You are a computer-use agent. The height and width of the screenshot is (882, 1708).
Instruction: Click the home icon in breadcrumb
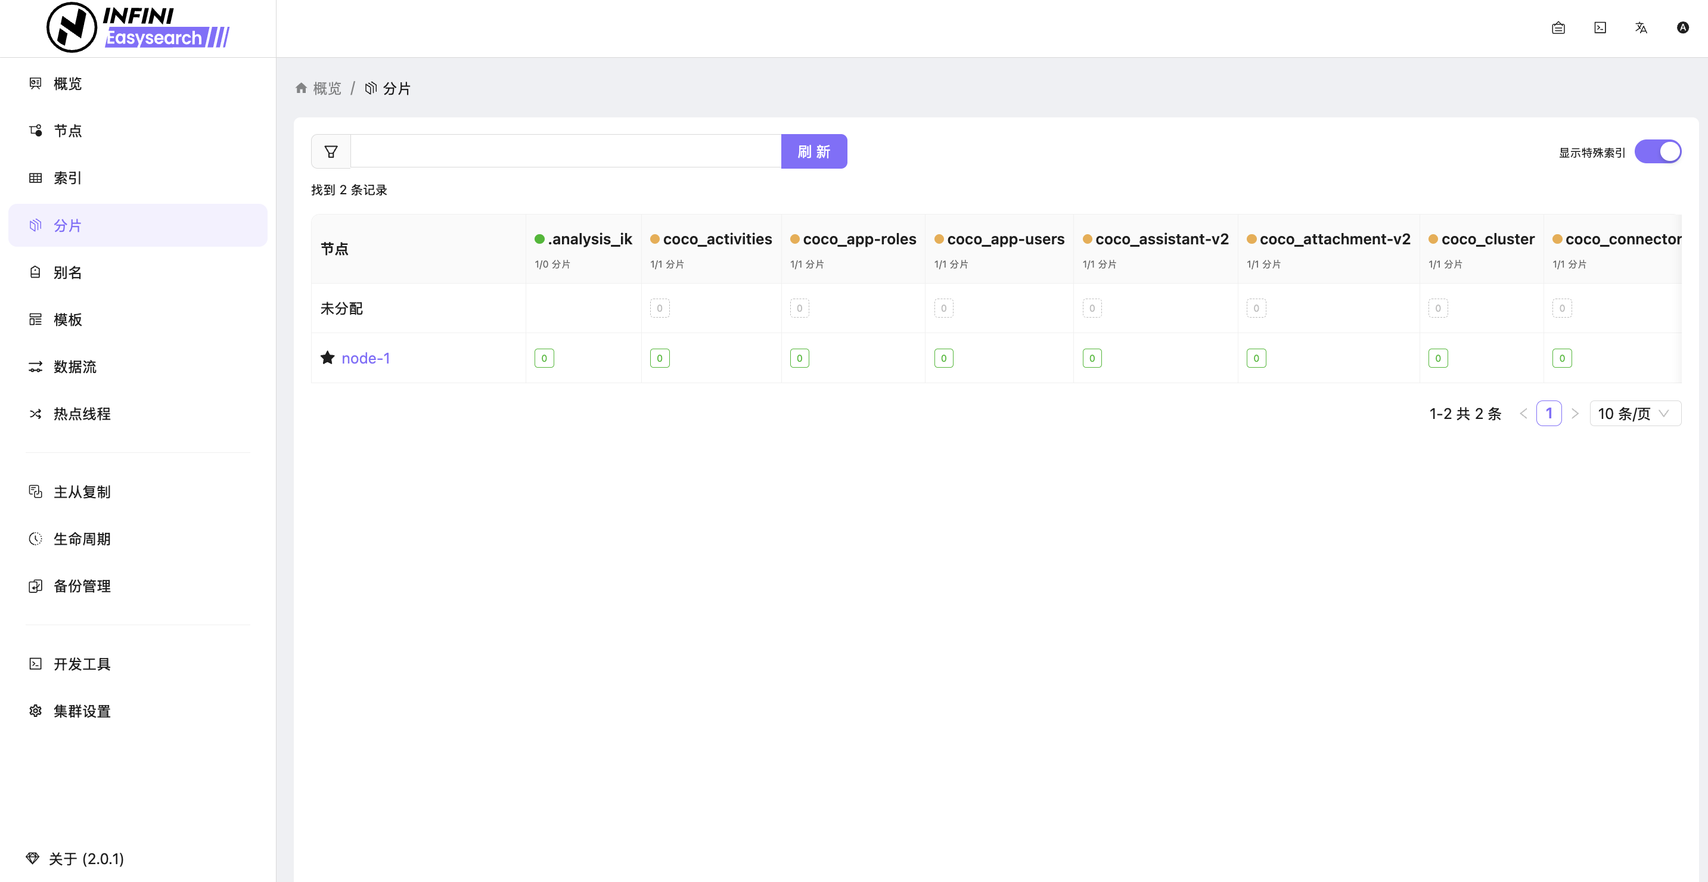(x=301, y=88)
